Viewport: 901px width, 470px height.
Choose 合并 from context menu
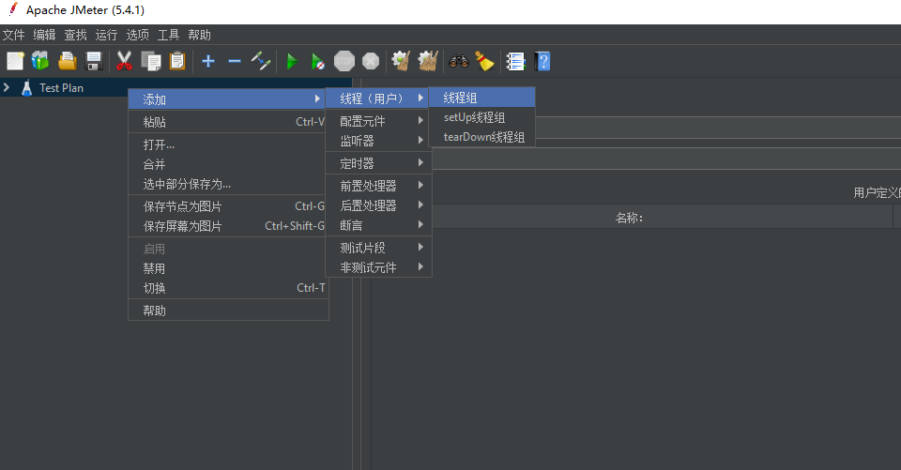tap(227, 164)
